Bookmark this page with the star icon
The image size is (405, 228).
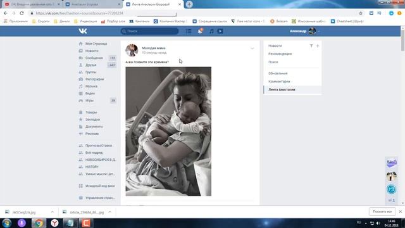coord(361,13)
